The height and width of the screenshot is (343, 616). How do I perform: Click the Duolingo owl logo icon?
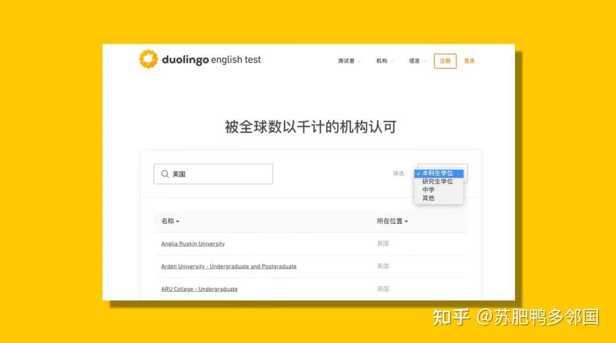[148, 59]
